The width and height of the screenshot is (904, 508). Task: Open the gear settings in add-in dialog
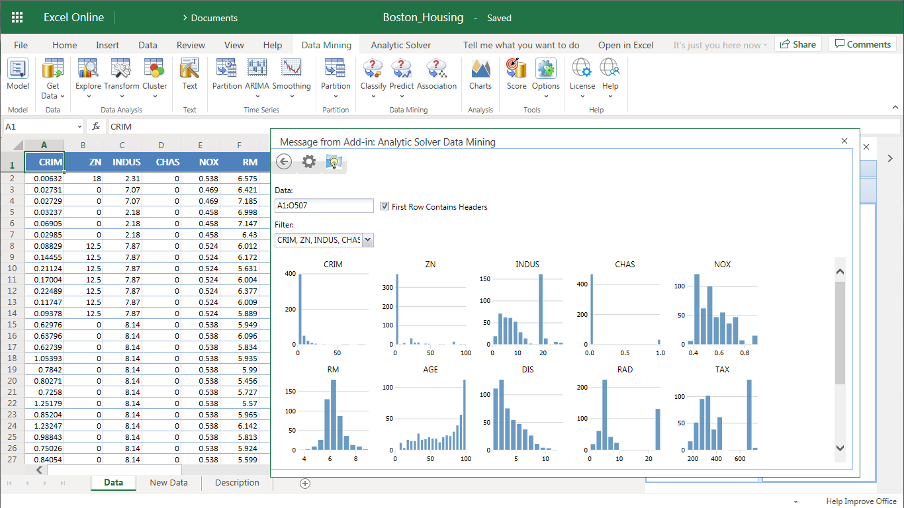click(x=309, y=162)
